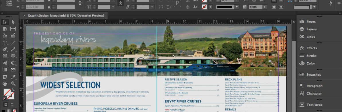The image size is (342, 112).
Task: Select the Content Collector tool
Action: pos(5,35)
